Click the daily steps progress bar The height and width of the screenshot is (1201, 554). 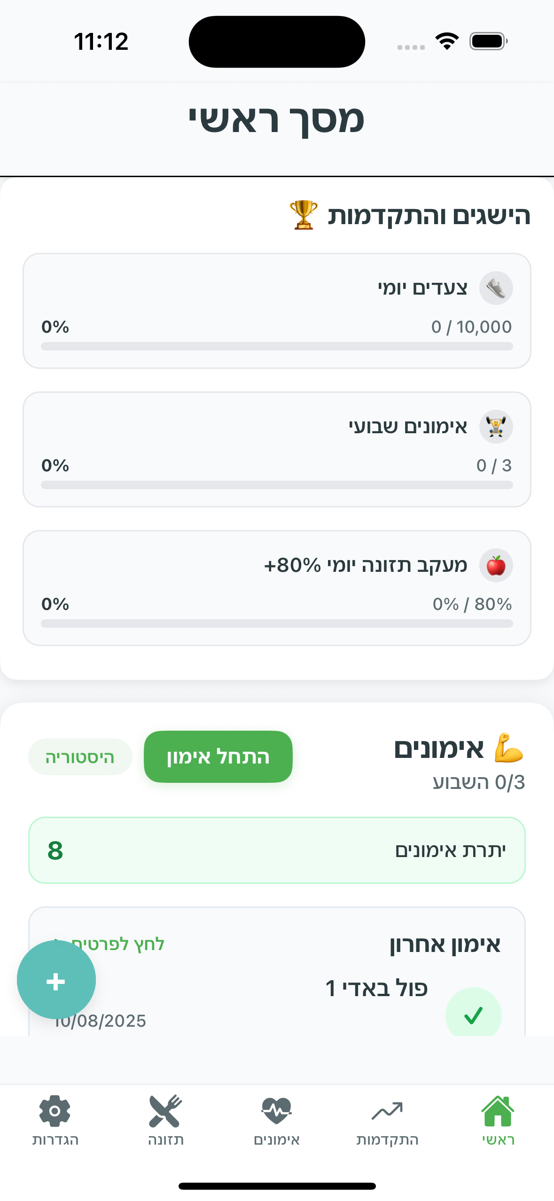(277, 346)
